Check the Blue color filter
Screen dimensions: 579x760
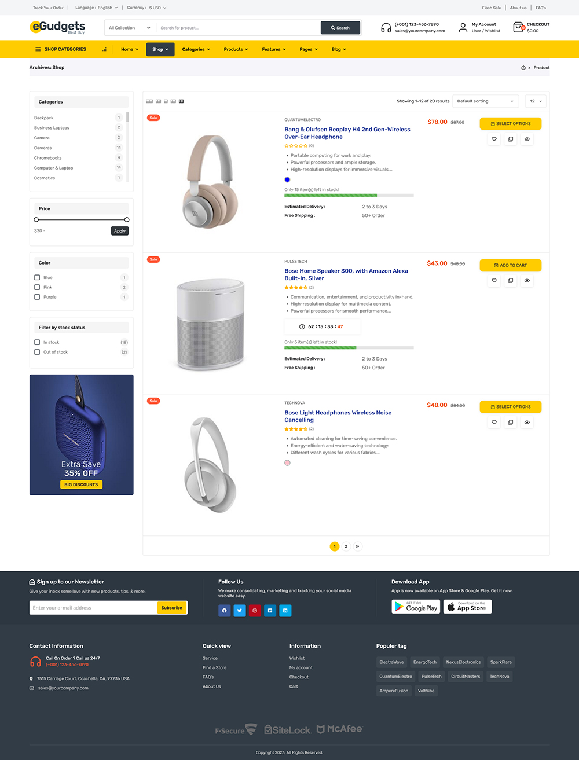37,277
